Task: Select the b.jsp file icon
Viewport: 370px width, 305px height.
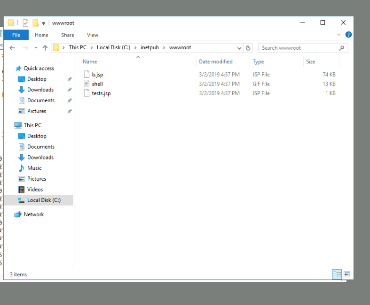Action: pyautogui.click(x=87, y=75)
